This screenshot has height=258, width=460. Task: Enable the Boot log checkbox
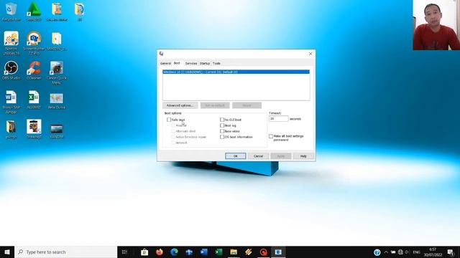tap(222, 125)
